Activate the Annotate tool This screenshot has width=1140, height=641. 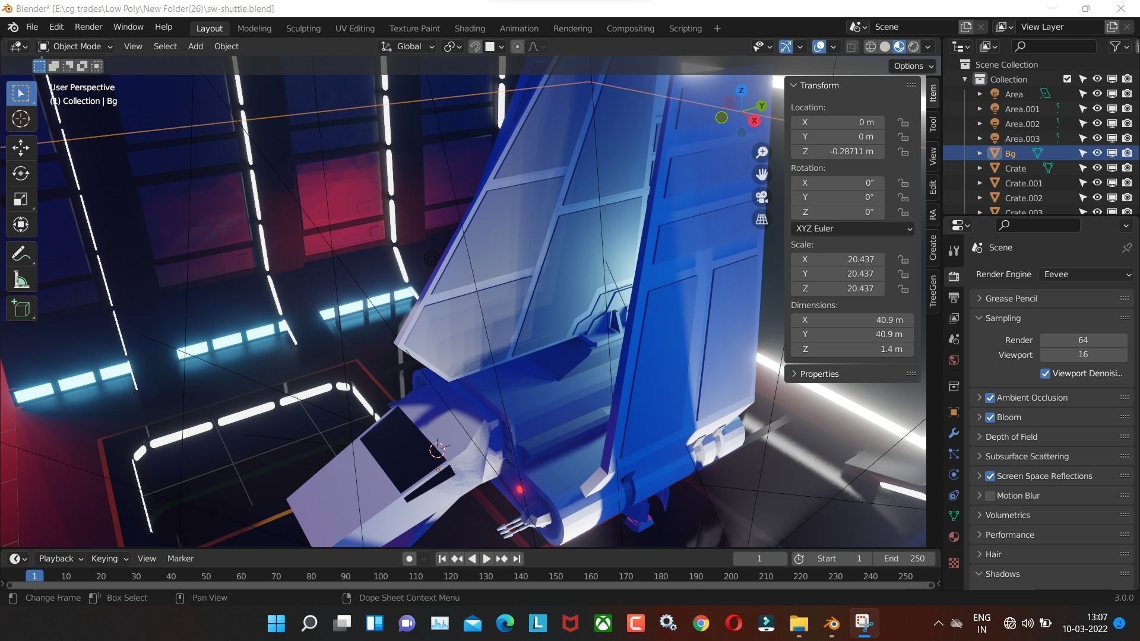(21, 253)
